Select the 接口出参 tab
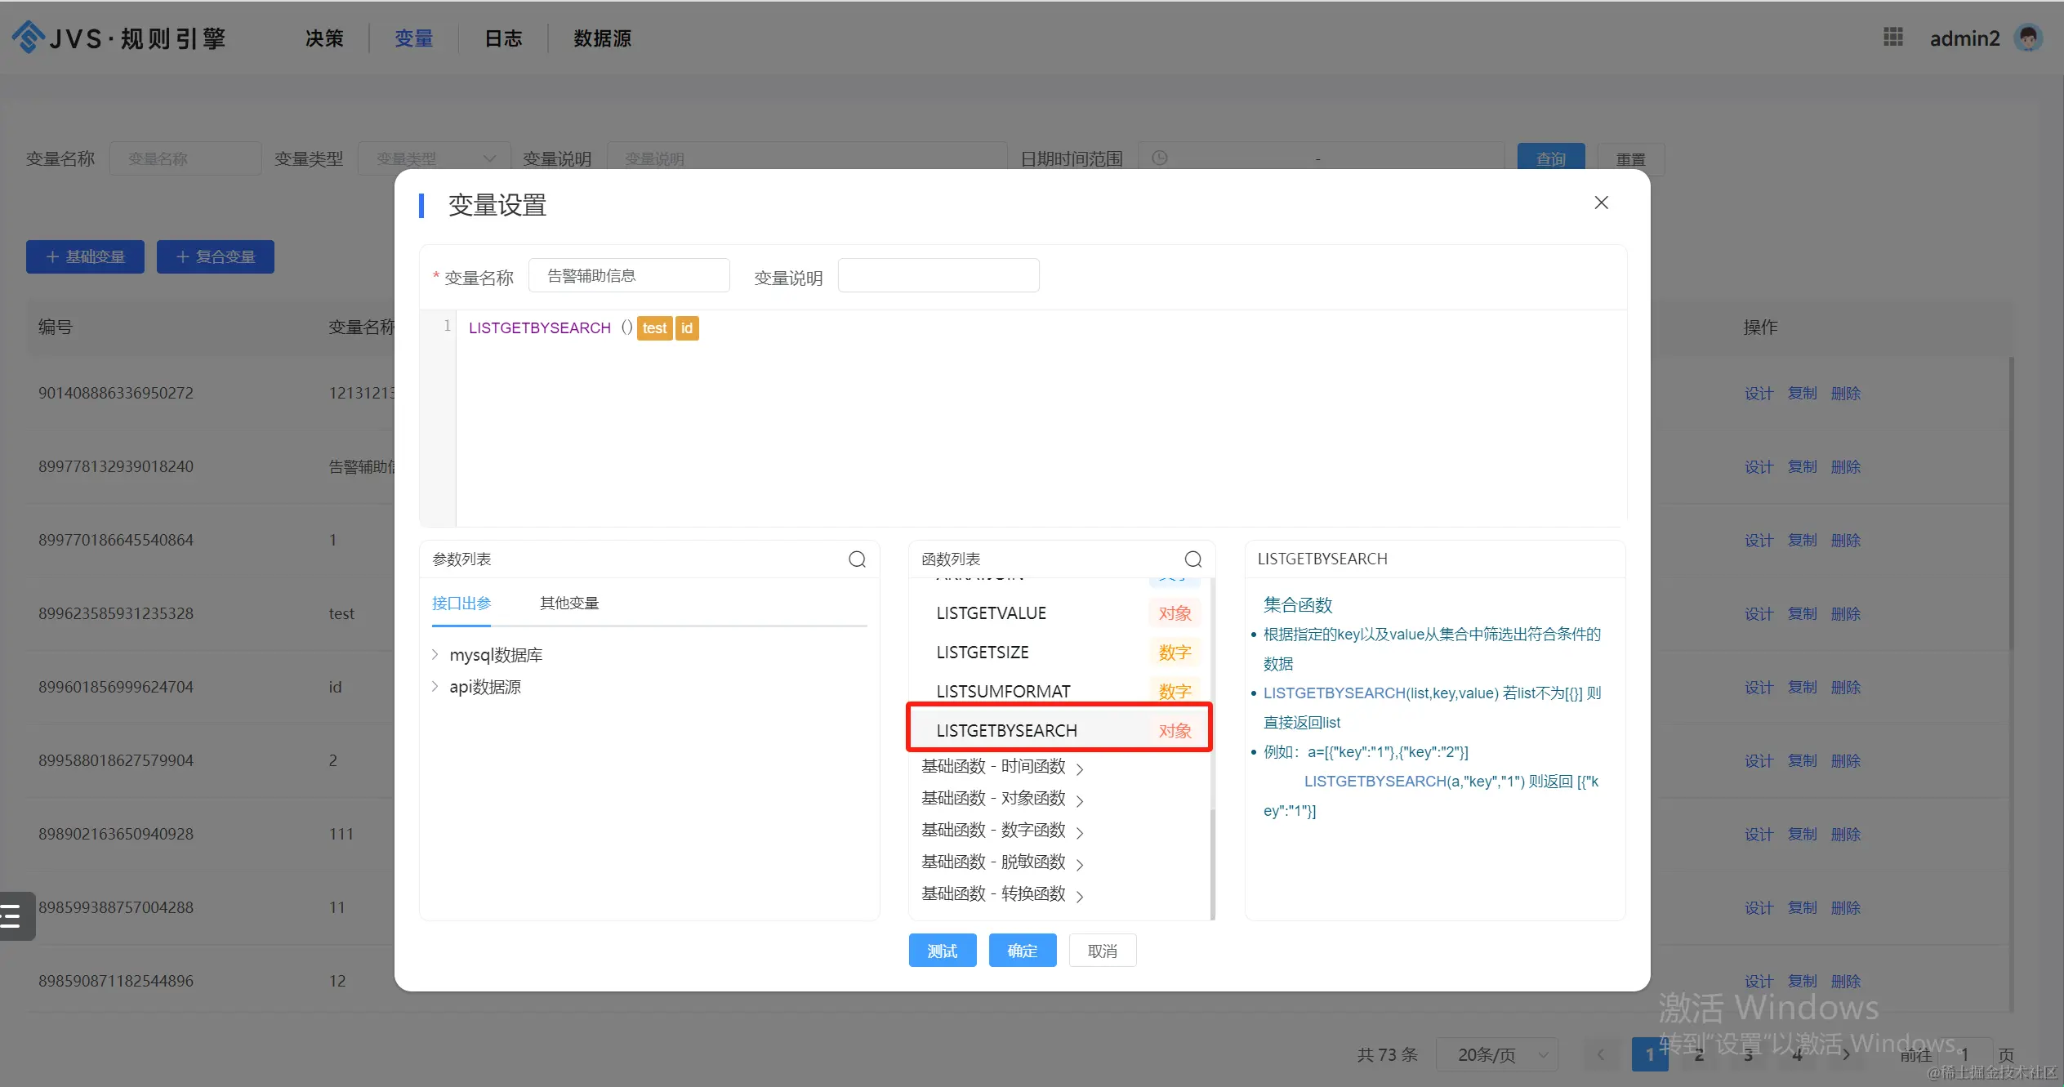The image size is (2064, 1087). coord(461,604)
